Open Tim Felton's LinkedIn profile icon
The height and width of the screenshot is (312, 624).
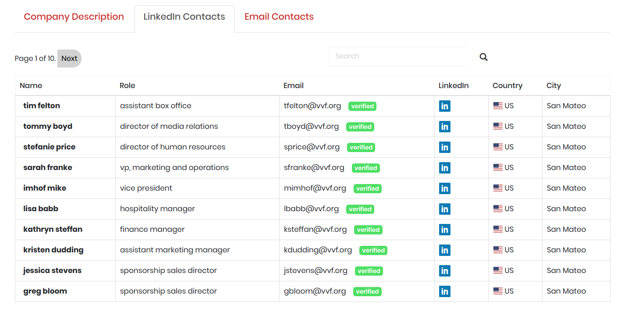click(444, 106)
